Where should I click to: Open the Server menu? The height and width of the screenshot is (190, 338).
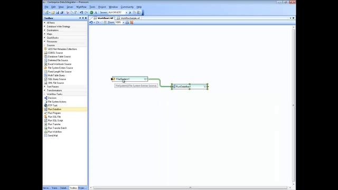point(70,7)
